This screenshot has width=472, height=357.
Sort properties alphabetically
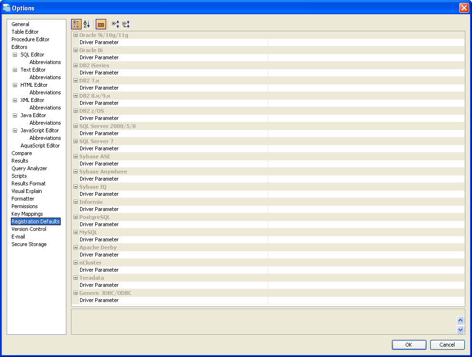coord(87,24)
